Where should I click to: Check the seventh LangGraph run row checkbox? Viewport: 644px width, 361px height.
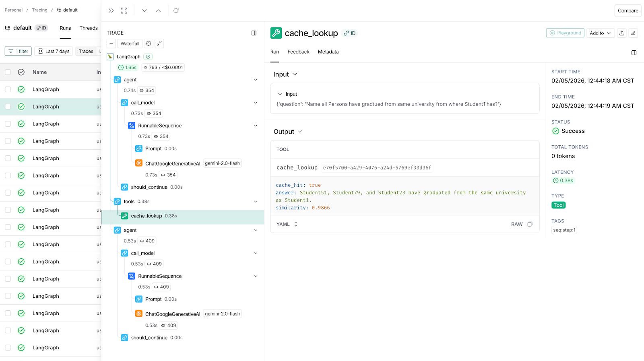[x=8, y=193]
